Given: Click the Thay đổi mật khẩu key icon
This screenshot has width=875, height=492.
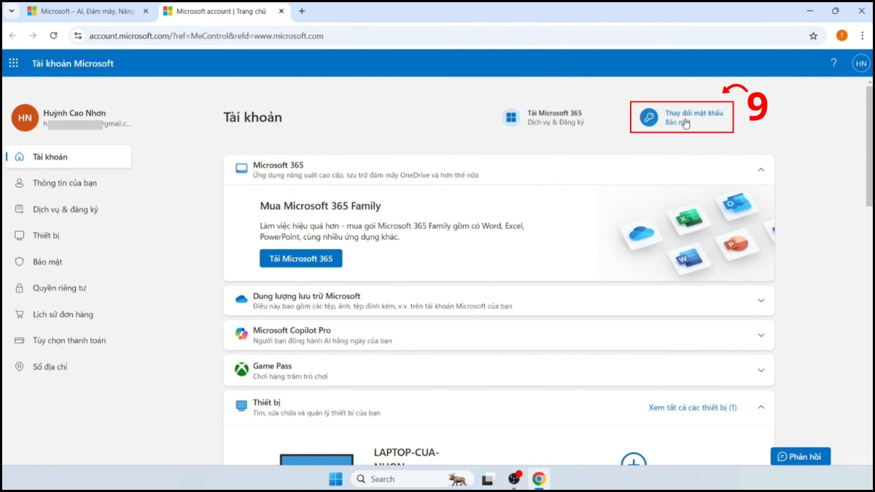Looking at the screenshot, I should (x=649, y=117).
